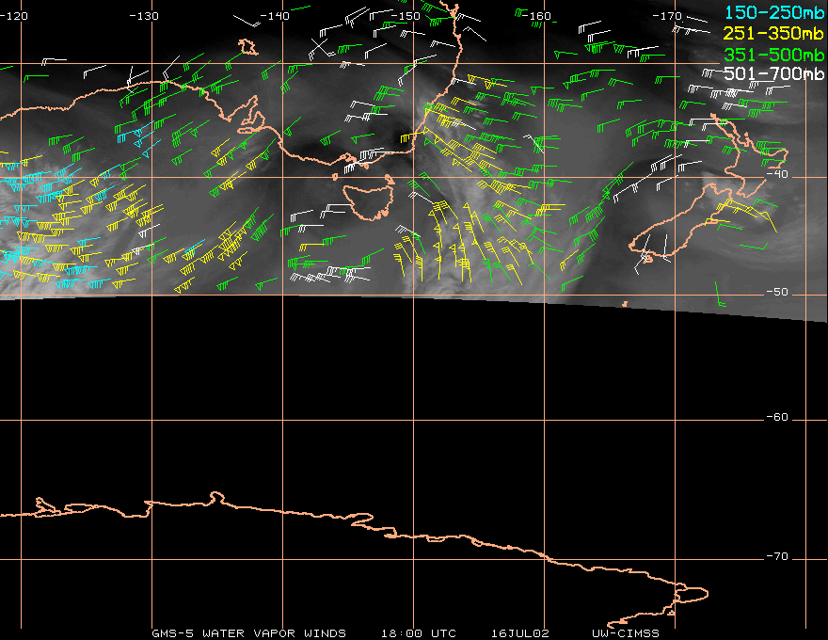Select the -140 longitude label
The image size is (828, 640).
pos(275,16)
